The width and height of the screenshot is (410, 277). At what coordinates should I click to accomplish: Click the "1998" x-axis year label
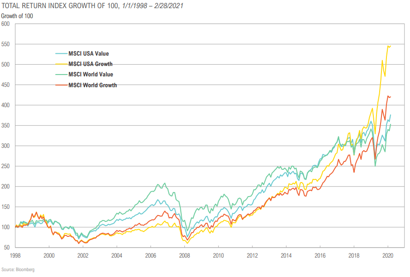[15, 256]
